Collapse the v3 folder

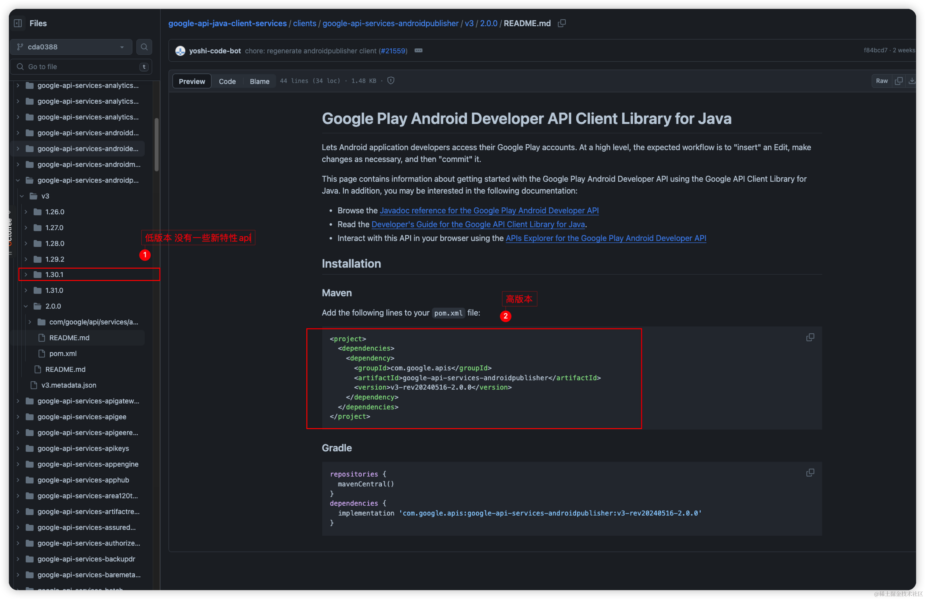(22, 196)
